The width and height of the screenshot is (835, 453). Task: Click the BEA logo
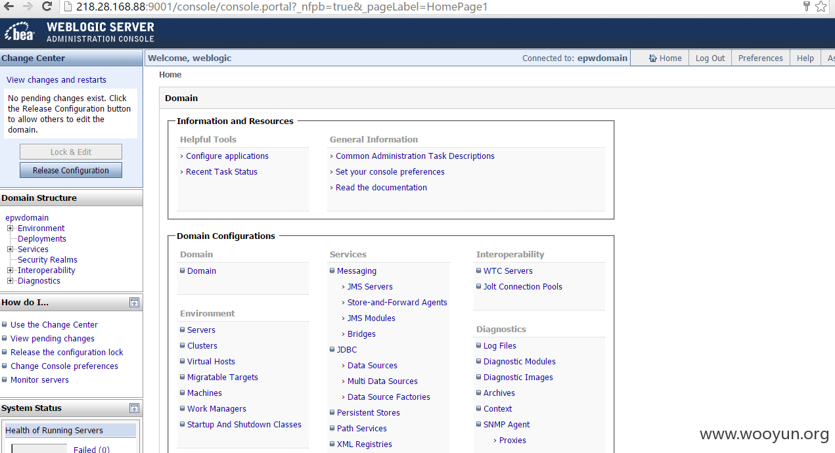pos(20,33)
